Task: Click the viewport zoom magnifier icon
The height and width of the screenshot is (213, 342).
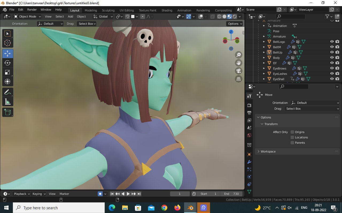Action: click(238, 55)
